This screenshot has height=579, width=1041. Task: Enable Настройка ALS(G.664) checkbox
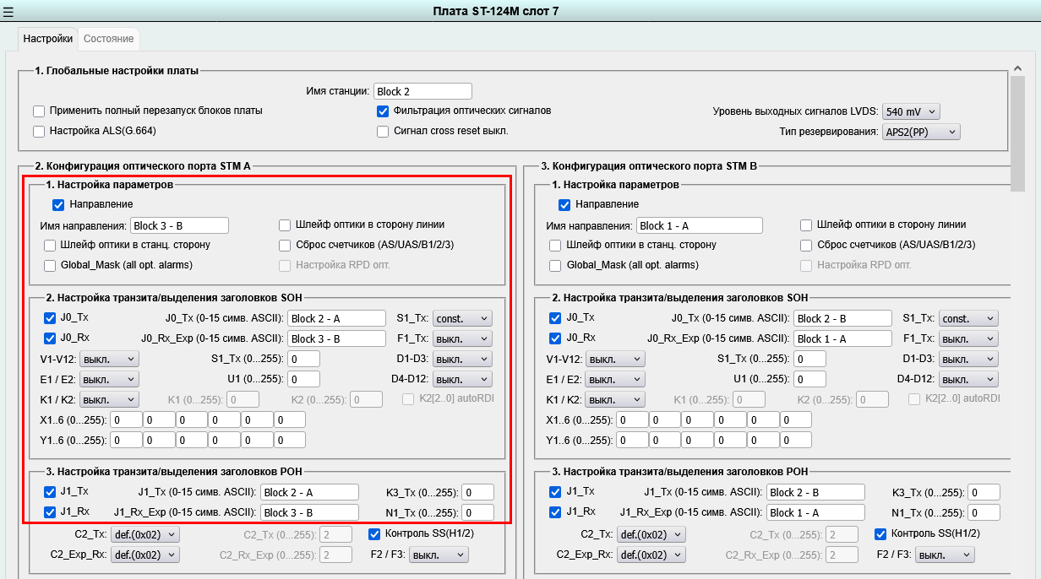[39, 132]
